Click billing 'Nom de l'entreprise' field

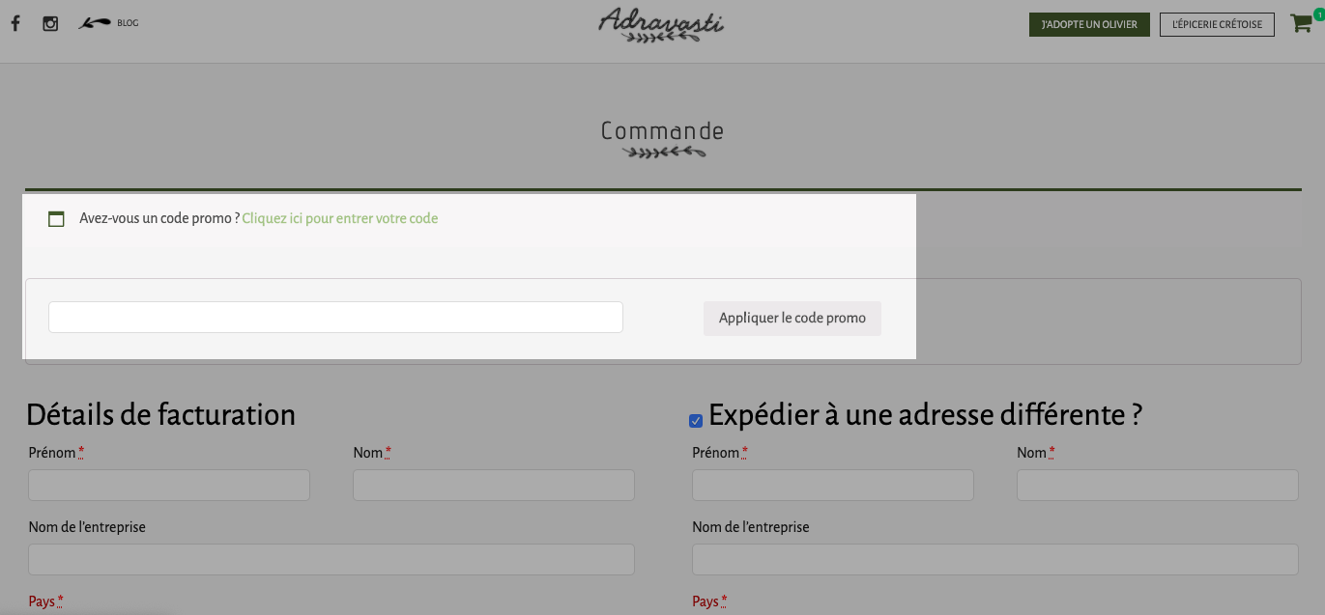coord(331,559)
